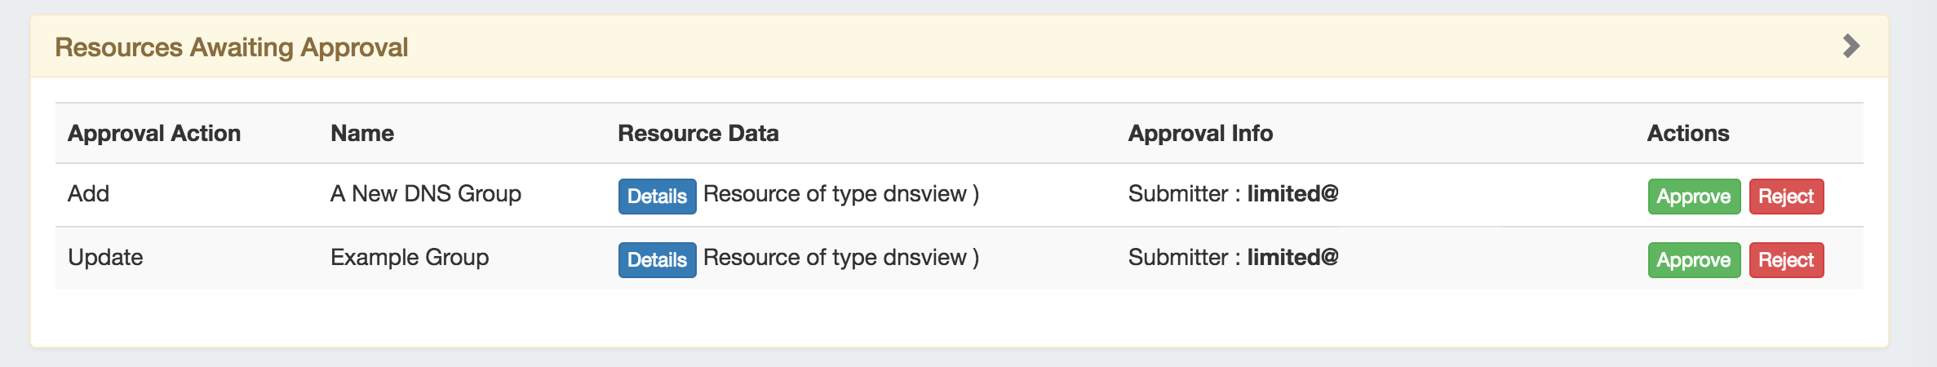Select the A New DNS Group name cell
The height and width of the screenshot is (367, 1937).
tap(425, 194)
